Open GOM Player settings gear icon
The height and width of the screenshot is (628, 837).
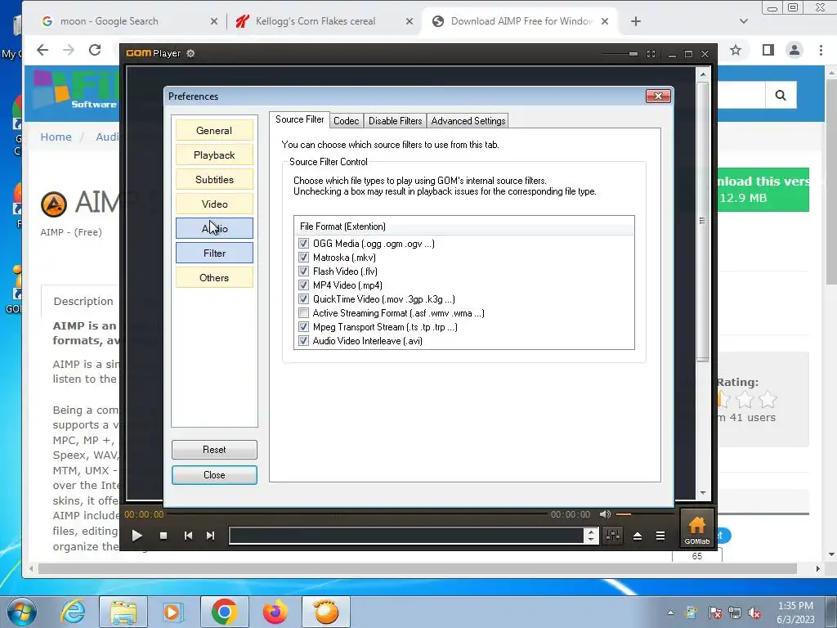point(190,53)
